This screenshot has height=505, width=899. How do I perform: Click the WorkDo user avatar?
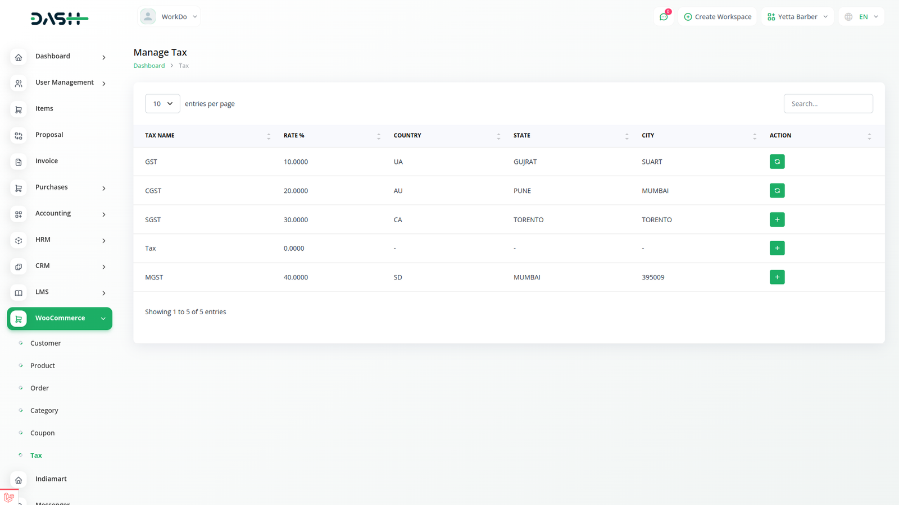[x=148, y=17]
